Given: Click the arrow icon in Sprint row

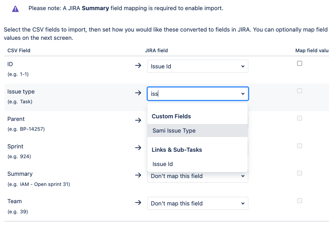Looking at the screenshot, I should 138,148.
